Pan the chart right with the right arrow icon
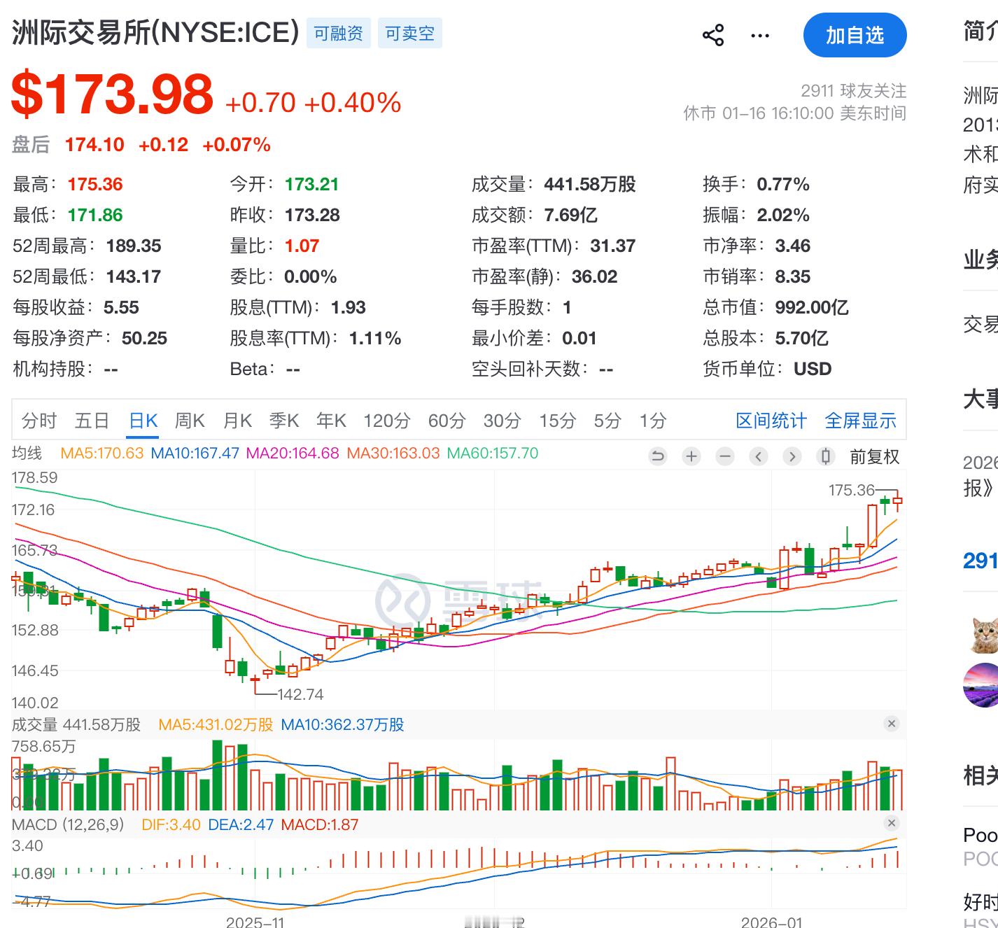Viewport: 998px width, 928px height. (792, 456)
